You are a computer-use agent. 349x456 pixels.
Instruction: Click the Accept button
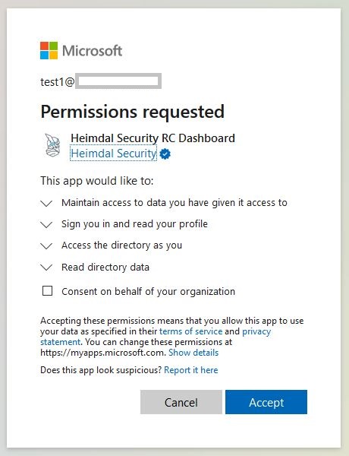click(x=266, y=402)
